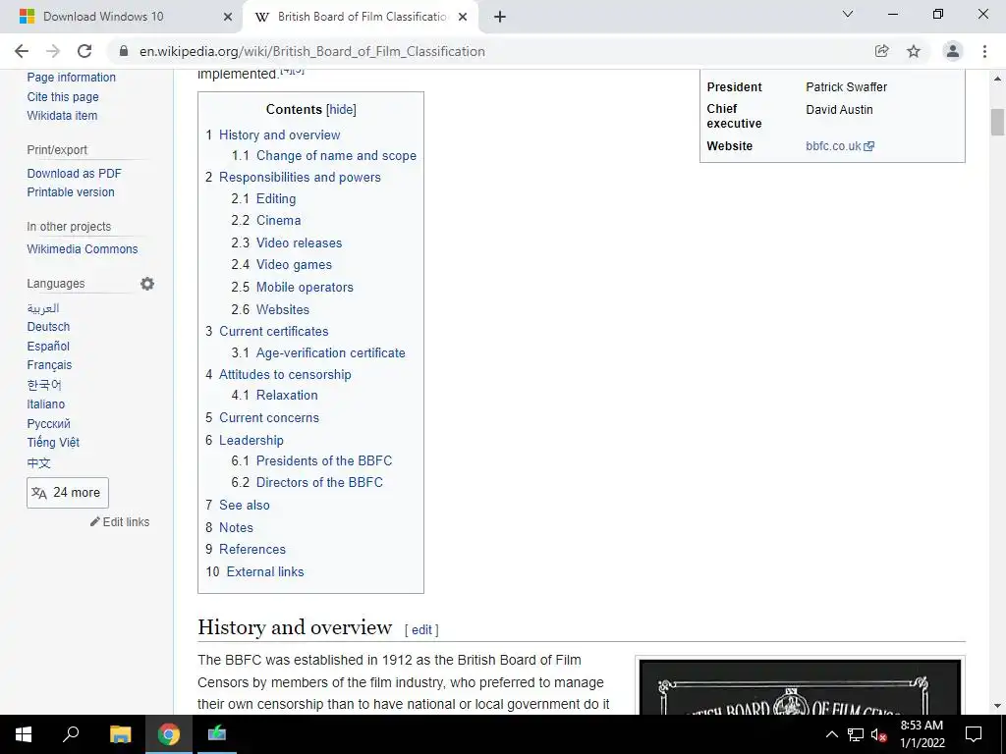Open Wikidata item link

[62, 116]
